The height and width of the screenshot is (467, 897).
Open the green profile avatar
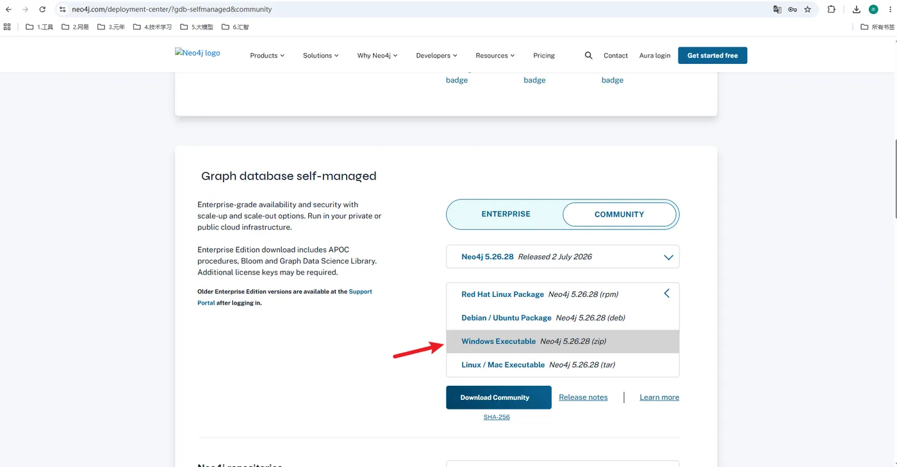tap(873, 10)
